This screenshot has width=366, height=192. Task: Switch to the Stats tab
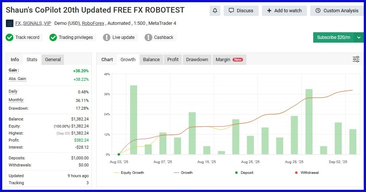[x=32, y=60]
